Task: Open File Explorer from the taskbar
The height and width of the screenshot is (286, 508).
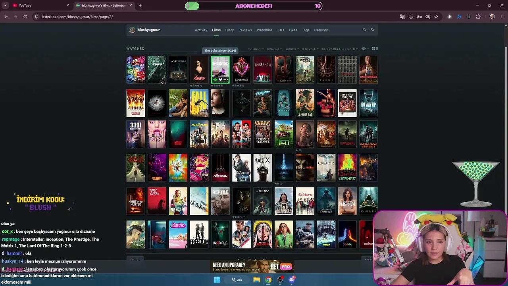Action: click(256, 280)
